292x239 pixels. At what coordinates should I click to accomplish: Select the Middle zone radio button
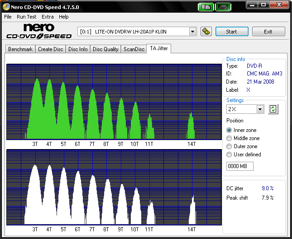(229, 138)
